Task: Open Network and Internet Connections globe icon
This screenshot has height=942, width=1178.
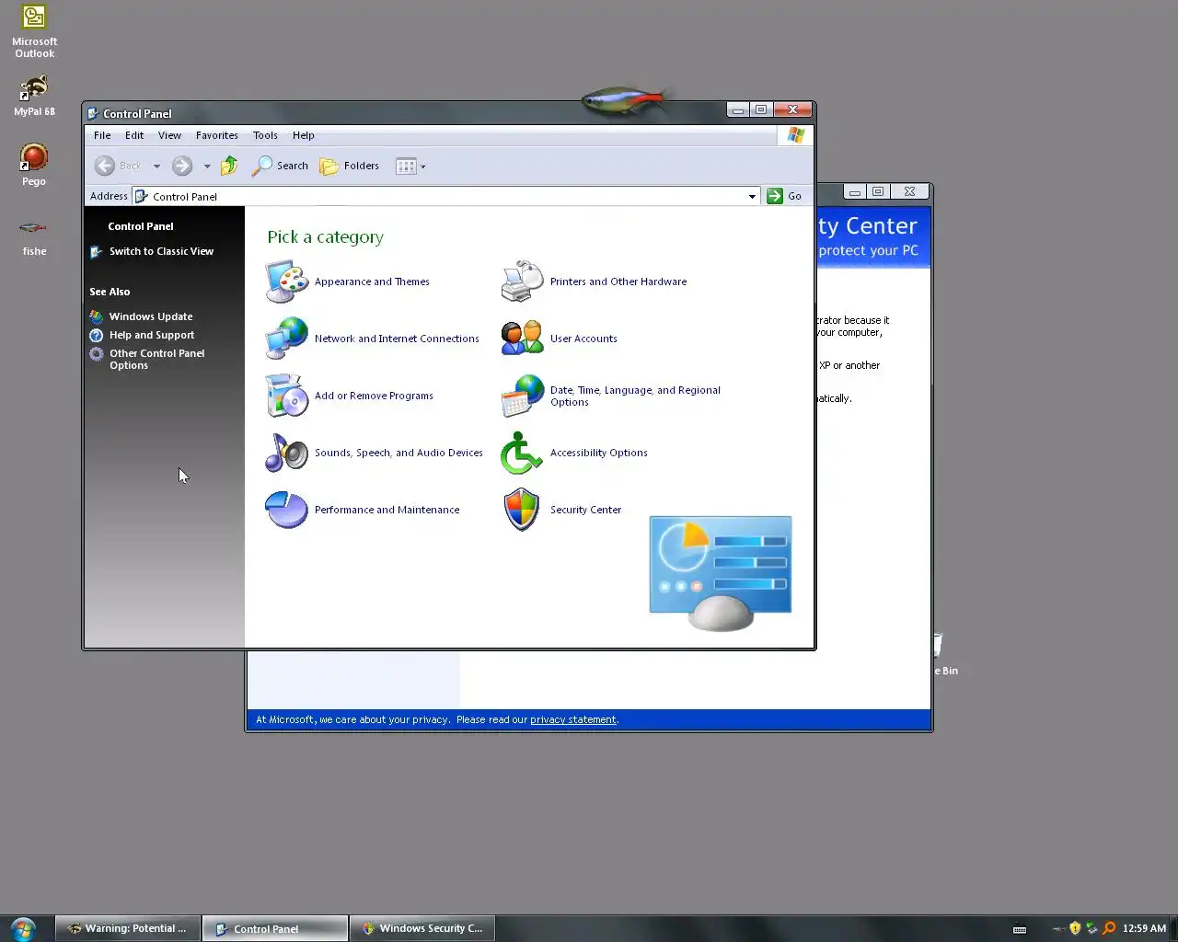Action: [287, 339]
